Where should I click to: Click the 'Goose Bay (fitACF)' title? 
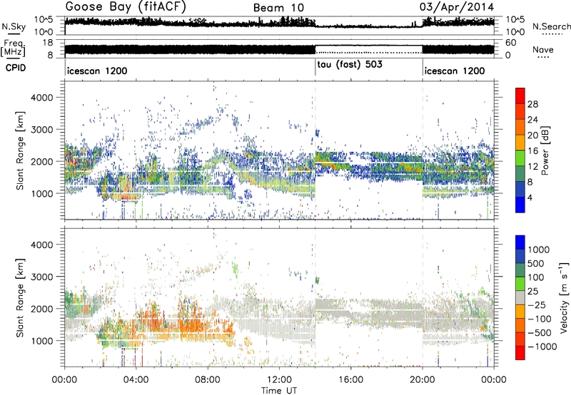coord(126,7)
